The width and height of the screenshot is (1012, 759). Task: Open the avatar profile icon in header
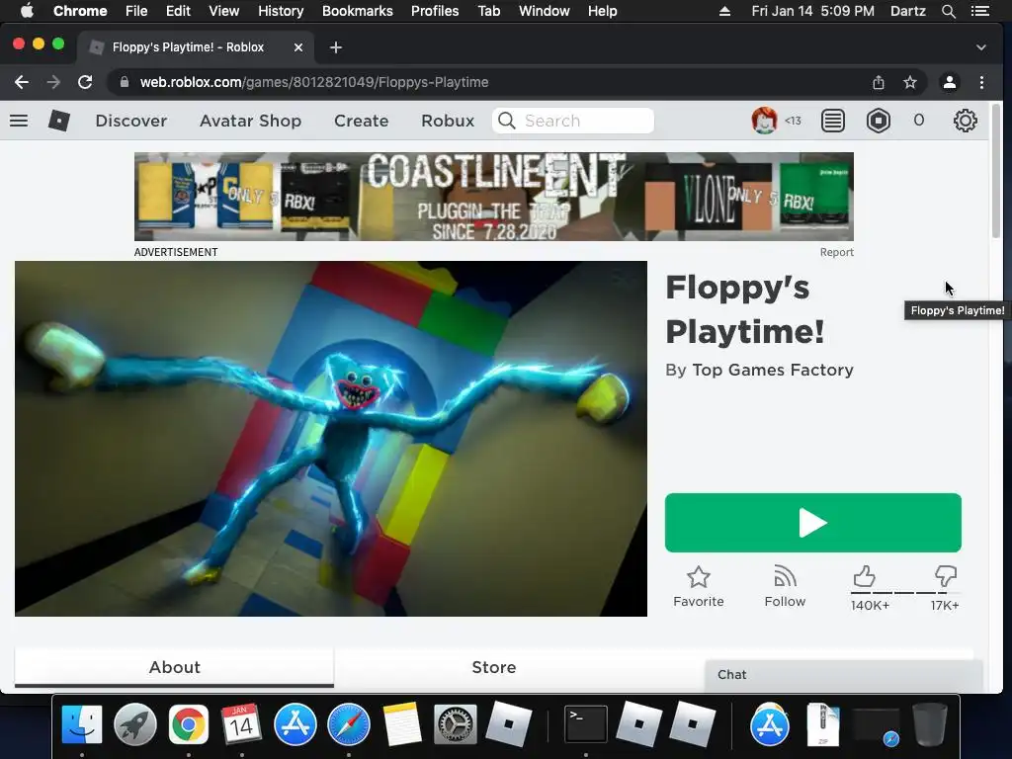(x=764, y=121)
